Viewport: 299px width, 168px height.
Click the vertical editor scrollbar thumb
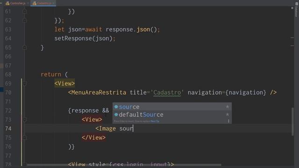pos(293,122)
